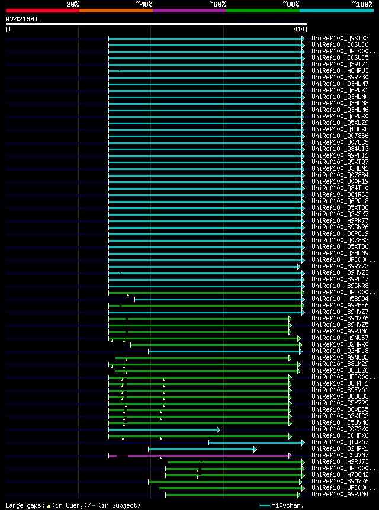Click the cyan 100char scale bar in the legend
Viewport: 379px width, 510px height.
point(265,505)
